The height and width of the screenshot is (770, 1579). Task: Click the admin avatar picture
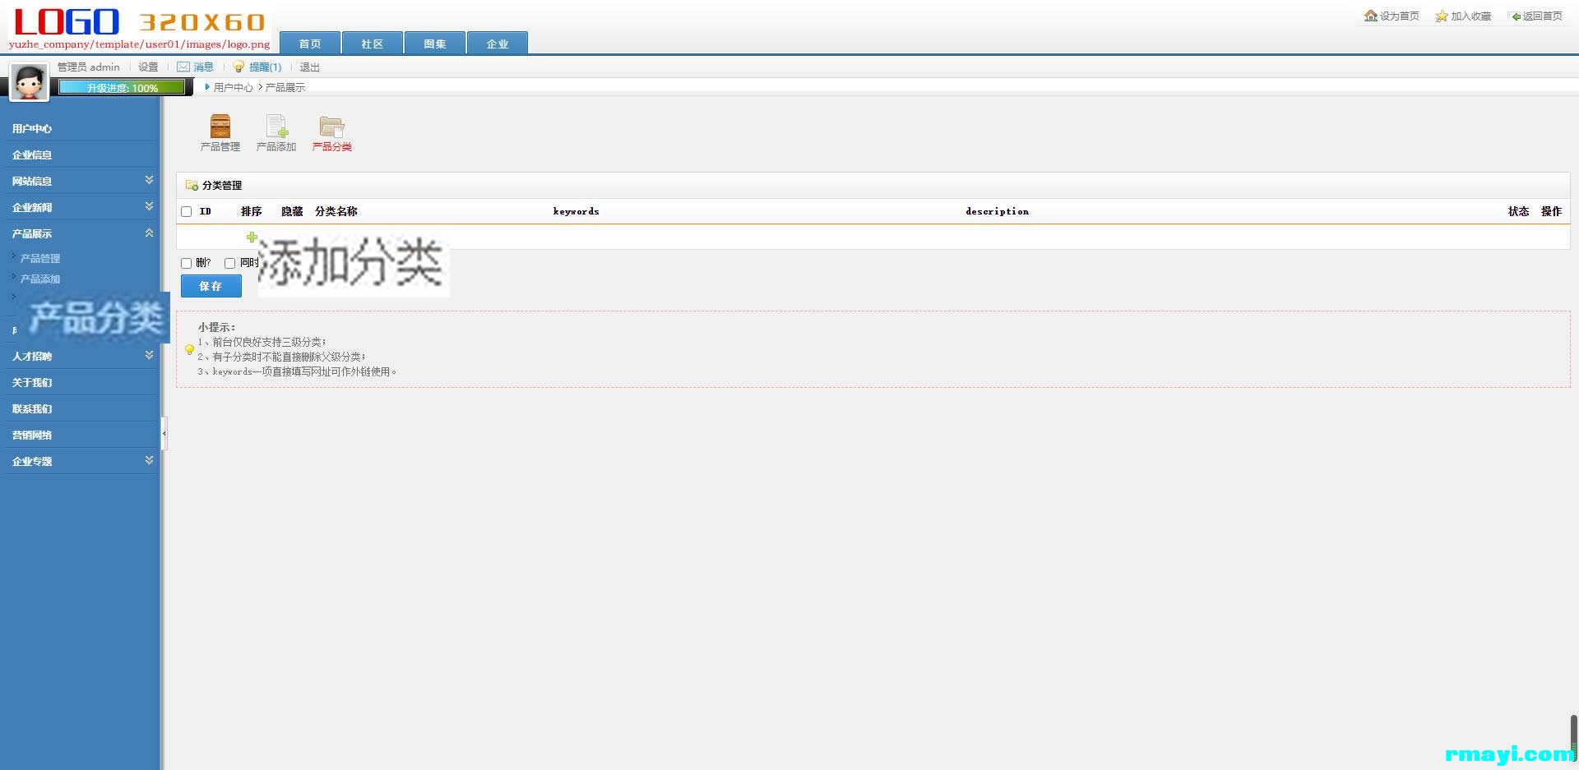coord(29,82)
